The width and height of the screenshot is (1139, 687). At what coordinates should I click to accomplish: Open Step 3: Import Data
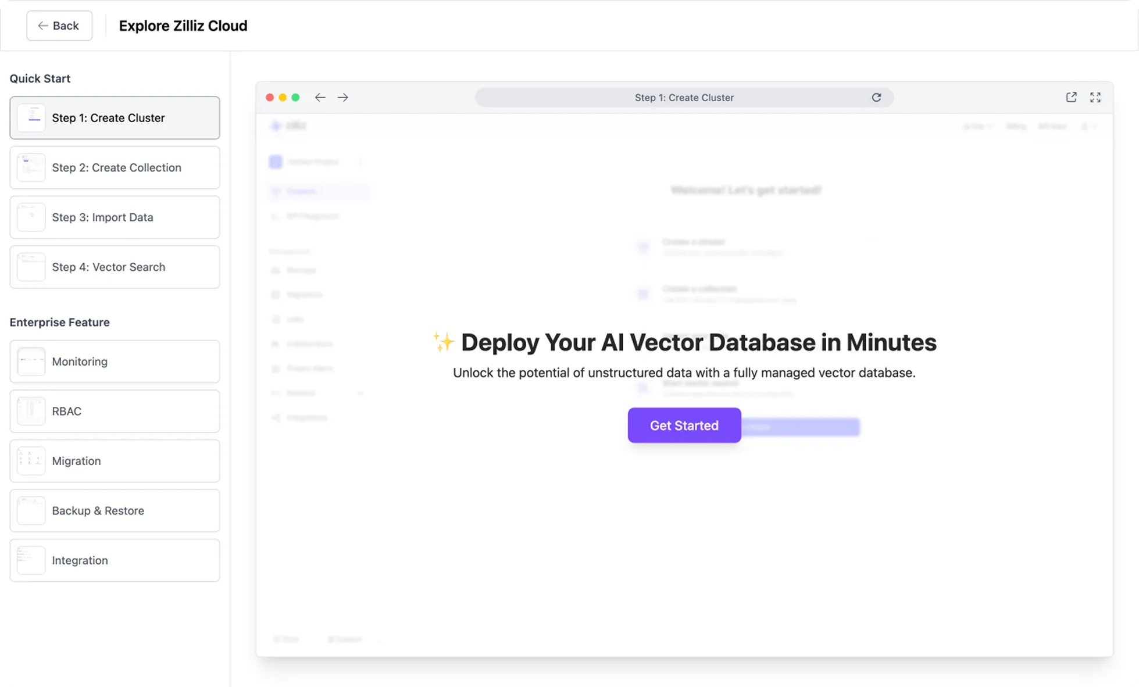[x=115, y=217]
